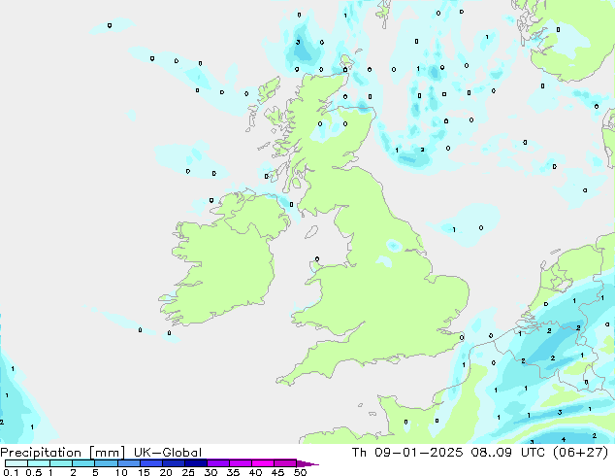This screenshot has width=615, height=476.
Task: Click the "4" precipitation value on map
Action: point(564,439)
